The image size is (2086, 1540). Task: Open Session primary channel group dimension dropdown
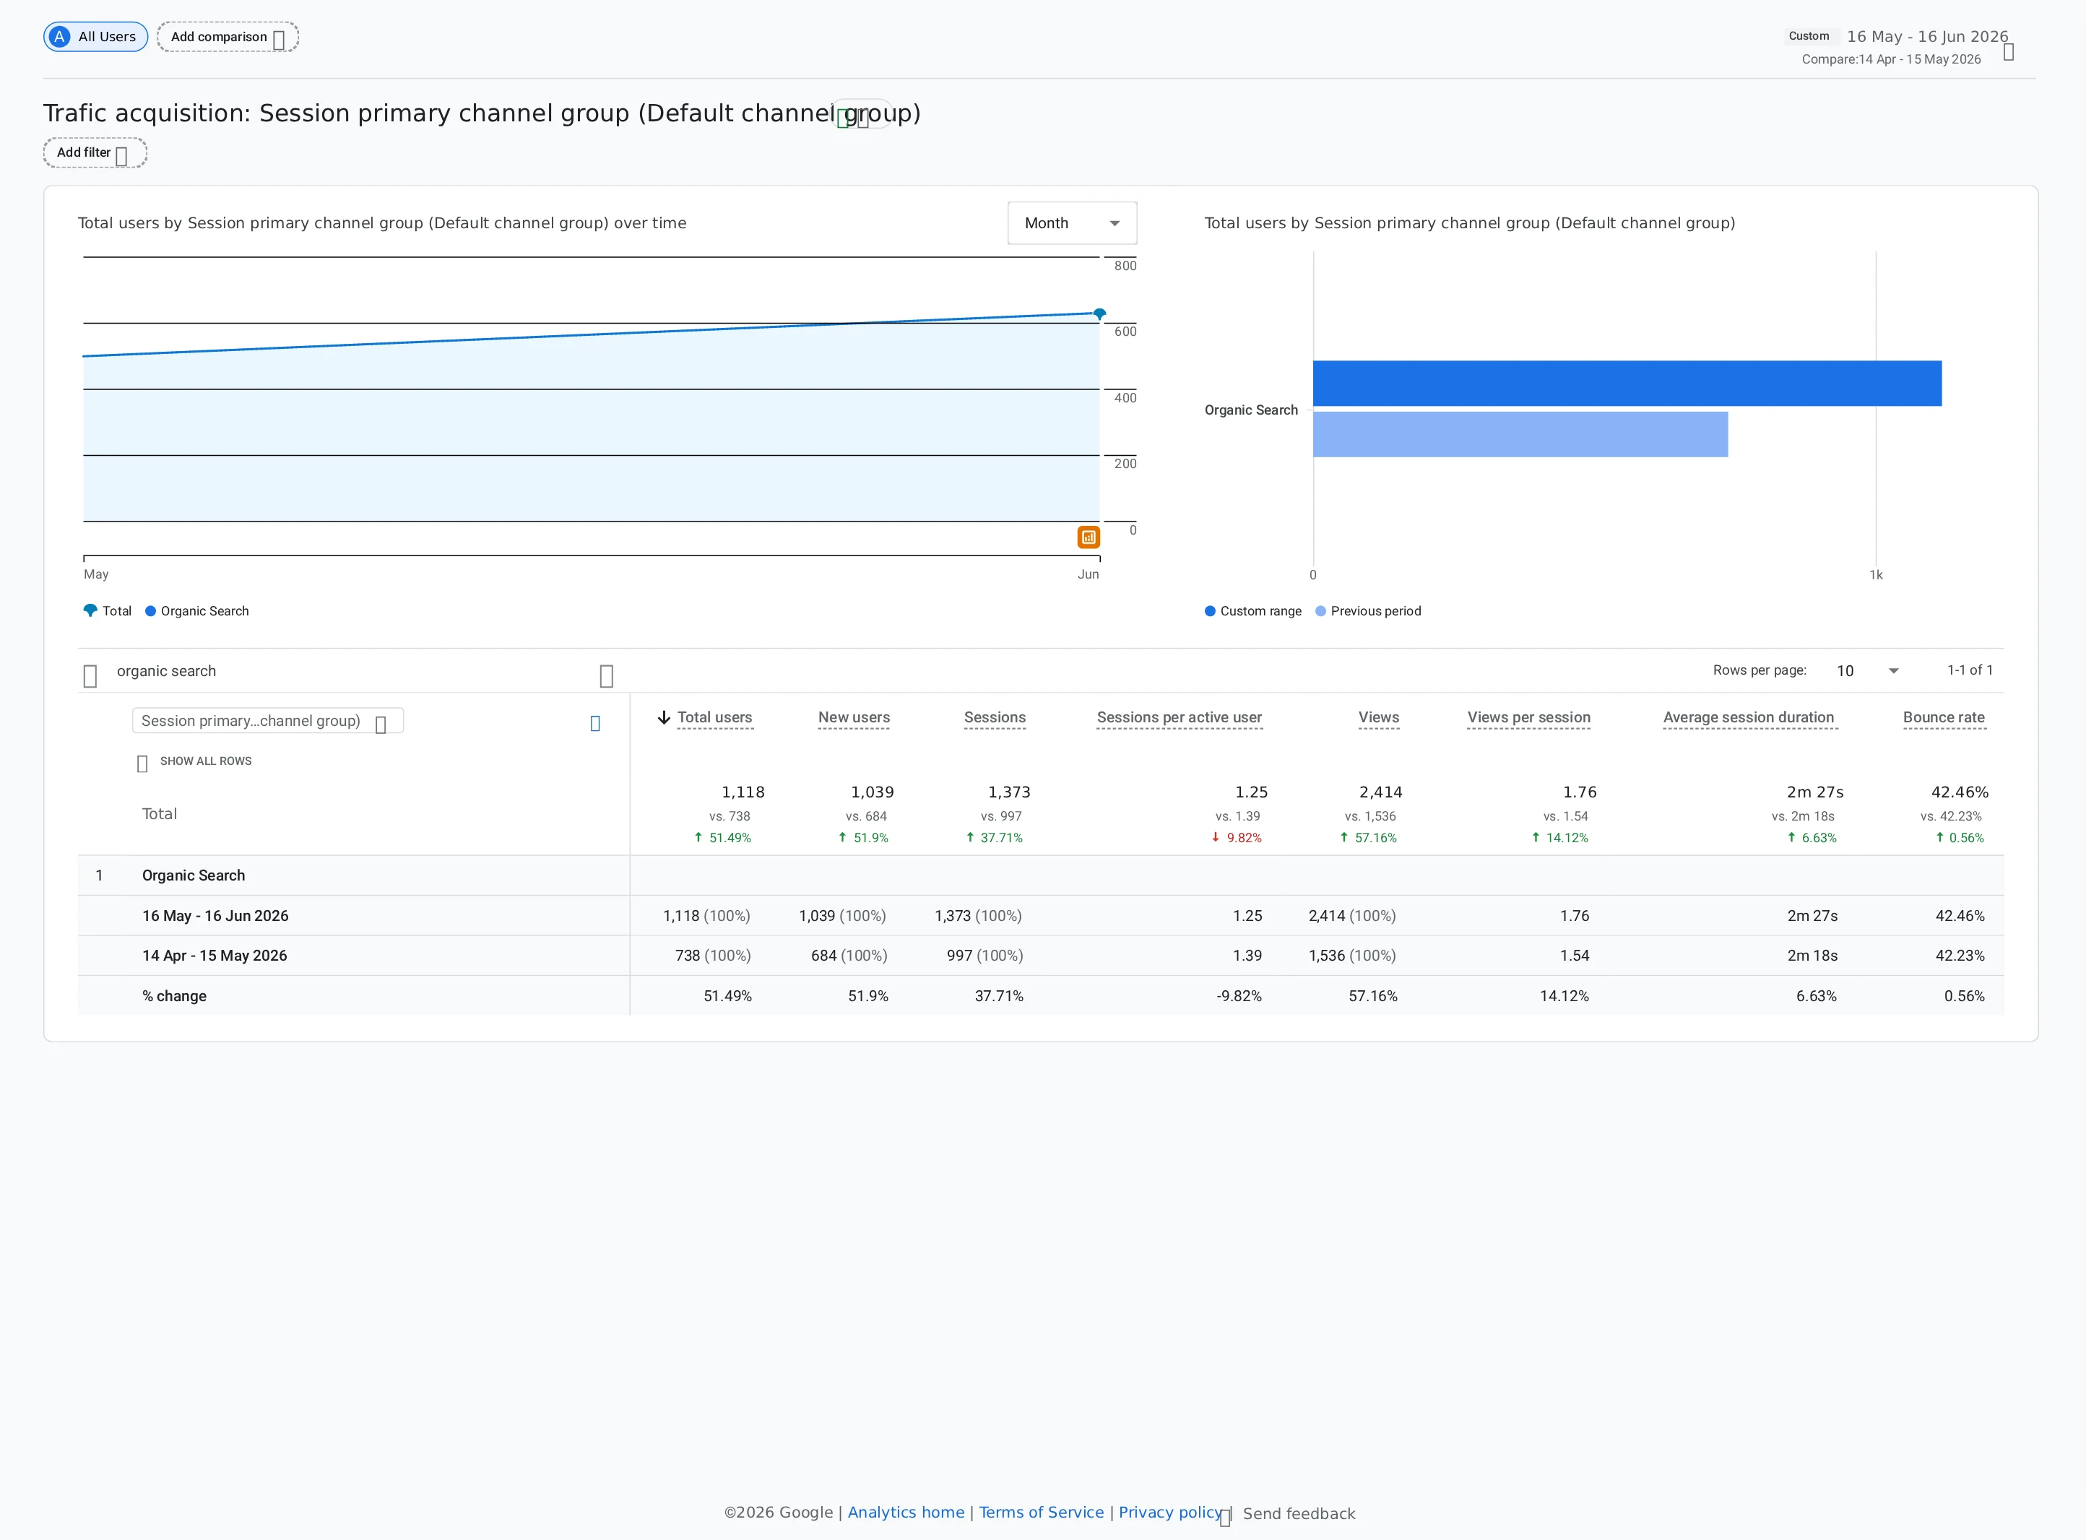coord(267,721)
